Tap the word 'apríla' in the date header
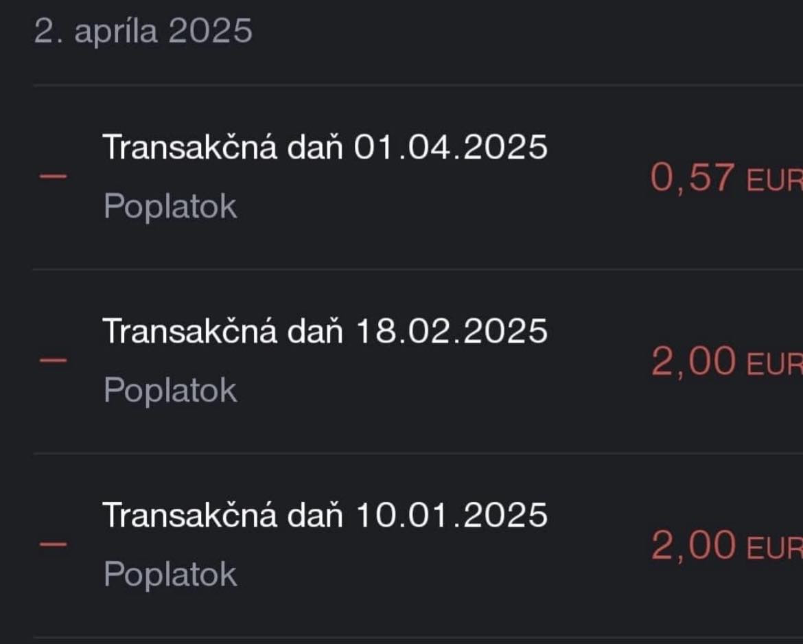 (x=115, y=32)
